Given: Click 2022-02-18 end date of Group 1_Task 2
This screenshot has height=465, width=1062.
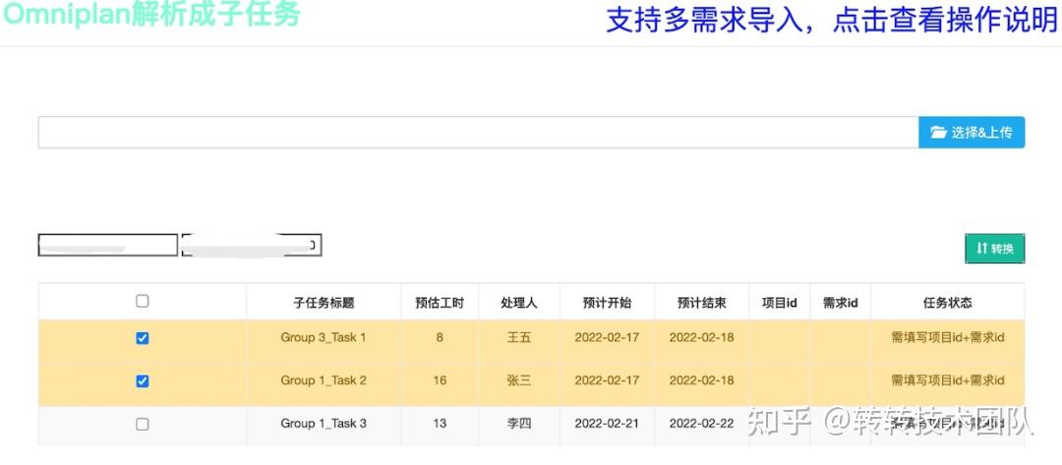Looking at the screenshot, I should pos(702,380).
